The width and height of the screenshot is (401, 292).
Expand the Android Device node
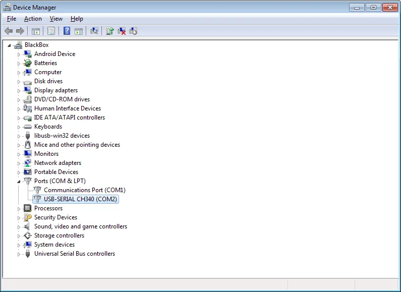click(x=19, y=54)
